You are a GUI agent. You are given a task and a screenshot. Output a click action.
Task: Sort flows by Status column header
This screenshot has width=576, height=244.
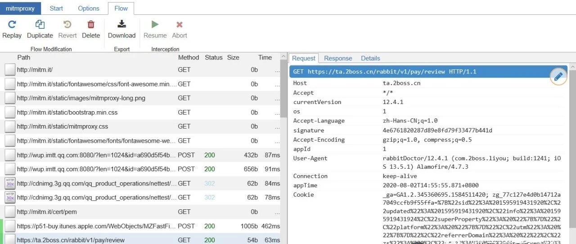click(214, 57)
